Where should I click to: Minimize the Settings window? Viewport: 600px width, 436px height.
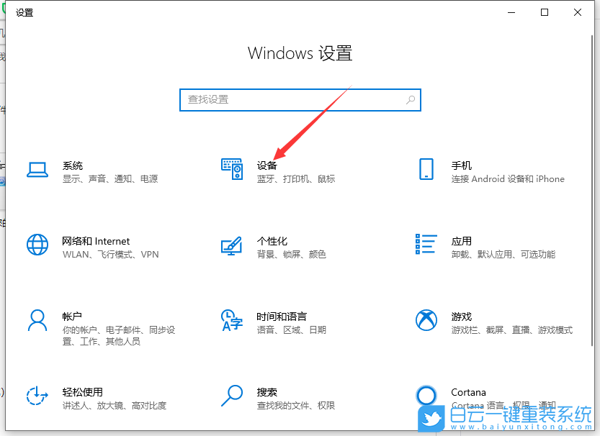511,12
